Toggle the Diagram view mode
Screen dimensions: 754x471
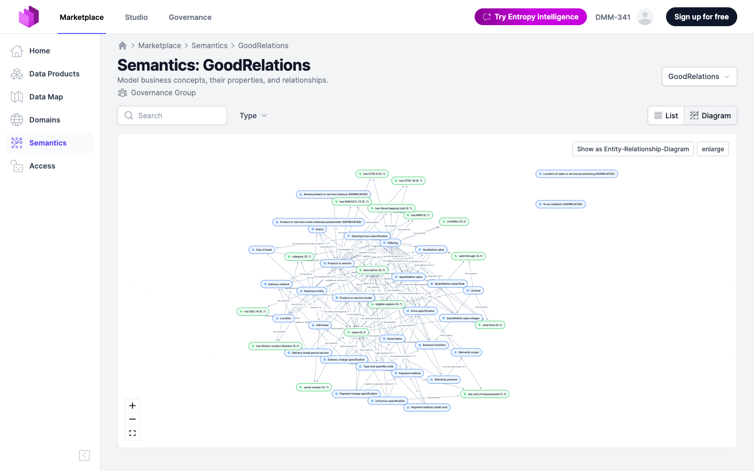[711, 115]
